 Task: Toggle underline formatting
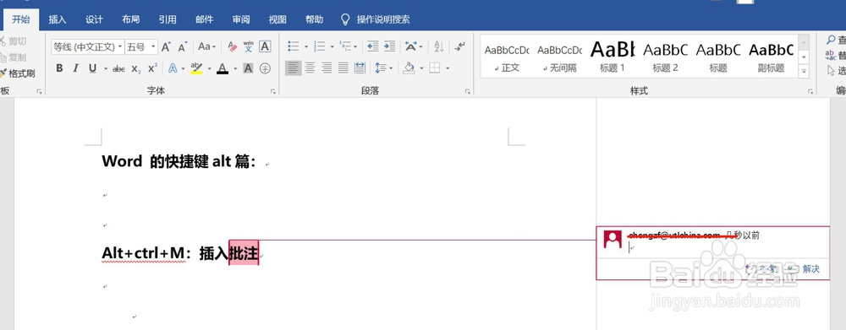point(92,68)
